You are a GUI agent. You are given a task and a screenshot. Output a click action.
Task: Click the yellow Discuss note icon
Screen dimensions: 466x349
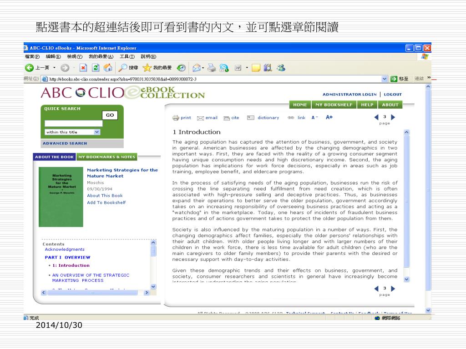tap(256, 68)
